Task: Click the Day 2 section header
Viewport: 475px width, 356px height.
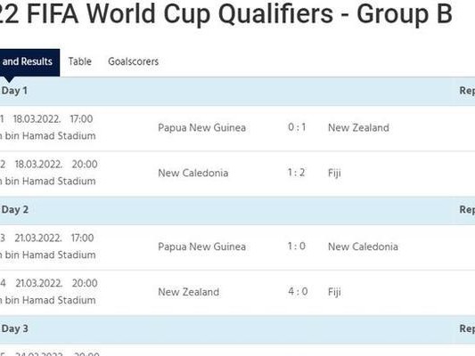Action: (x=237, y=210)
